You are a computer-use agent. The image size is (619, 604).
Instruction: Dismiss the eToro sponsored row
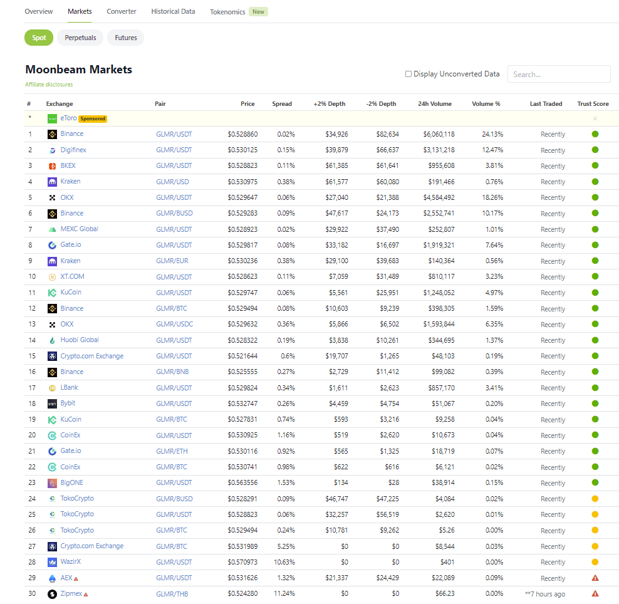coord(595,118)
